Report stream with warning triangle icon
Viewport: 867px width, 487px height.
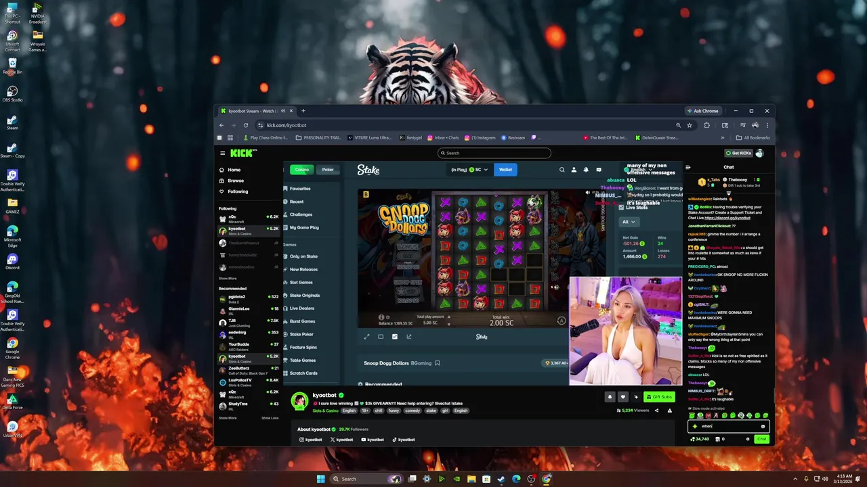669,411
